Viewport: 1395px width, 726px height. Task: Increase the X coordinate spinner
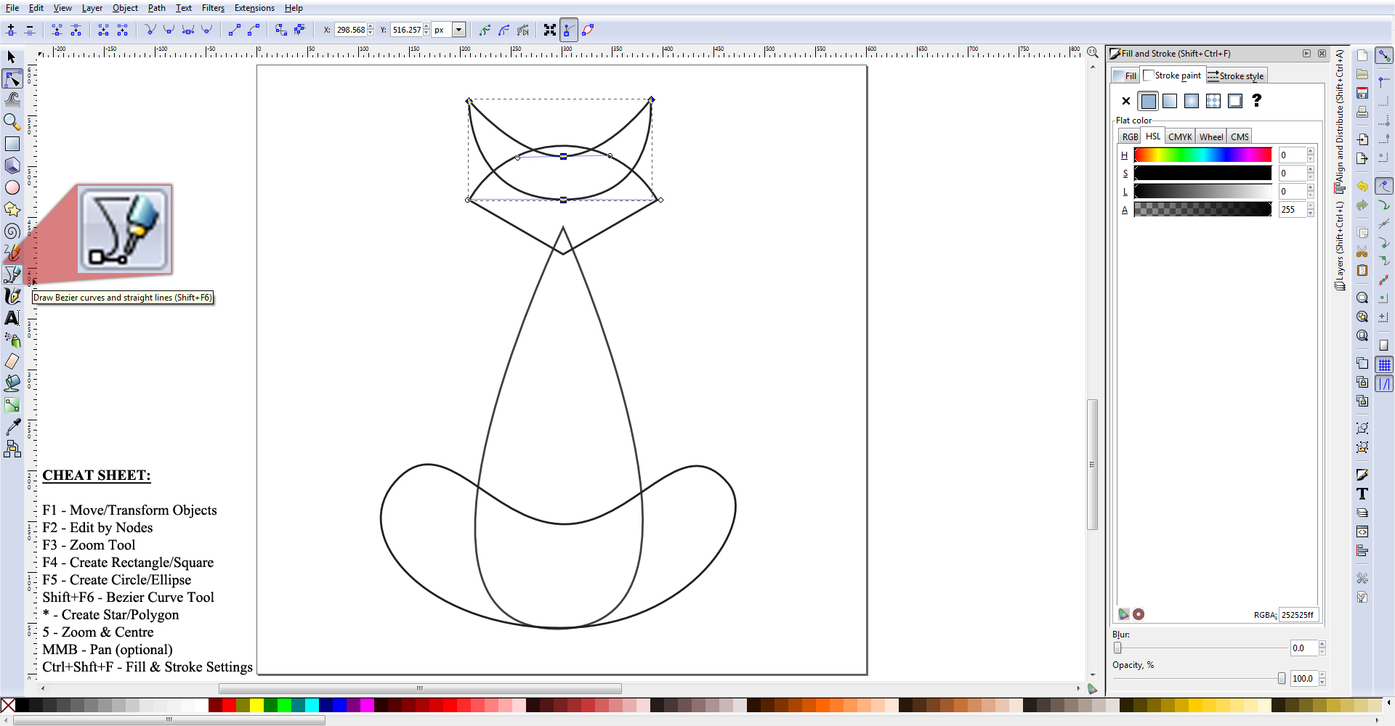(x=371, y=26)
